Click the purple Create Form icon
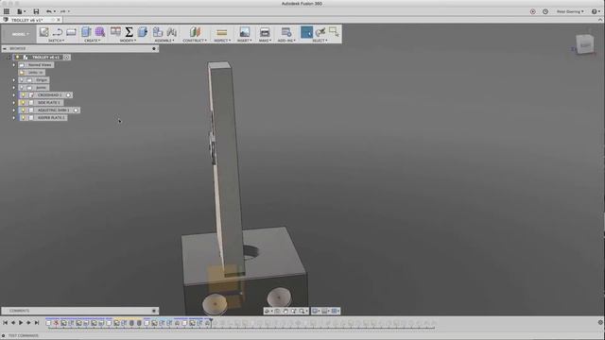This screenshot has width=605, height=340. [100, 32]
